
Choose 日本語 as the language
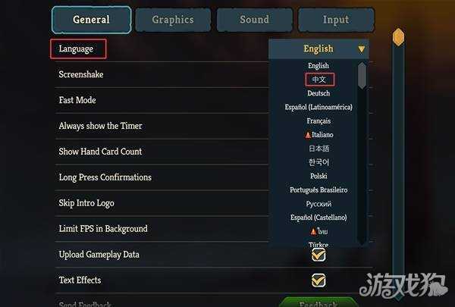[318, 149]
